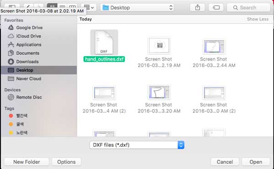The height and width of the screenshot is (169, 274).
Task: Open the Documents folder in sidebar
Action: point(24,53)
